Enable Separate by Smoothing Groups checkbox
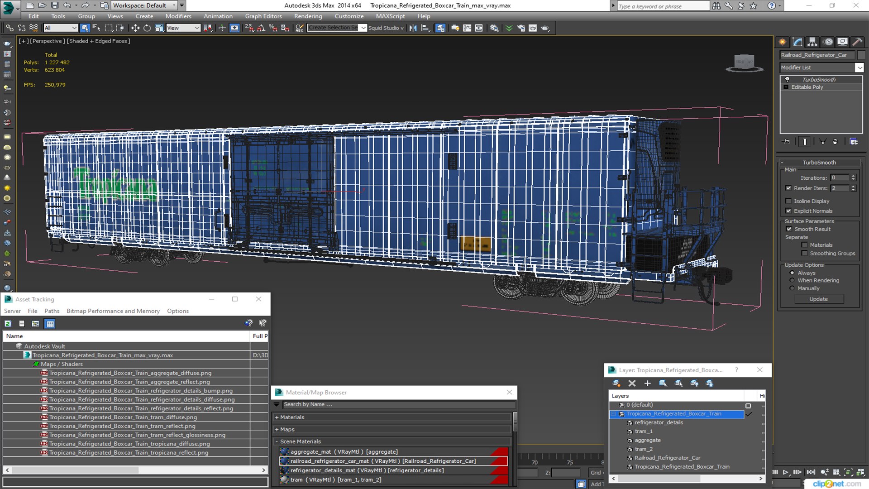The height and width of the screenshot is (489, 869). pyautogui.click(x=804, y=254)
